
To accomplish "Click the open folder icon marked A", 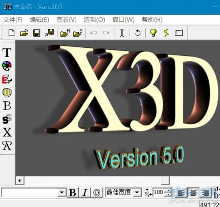I will tap(65, 33).
